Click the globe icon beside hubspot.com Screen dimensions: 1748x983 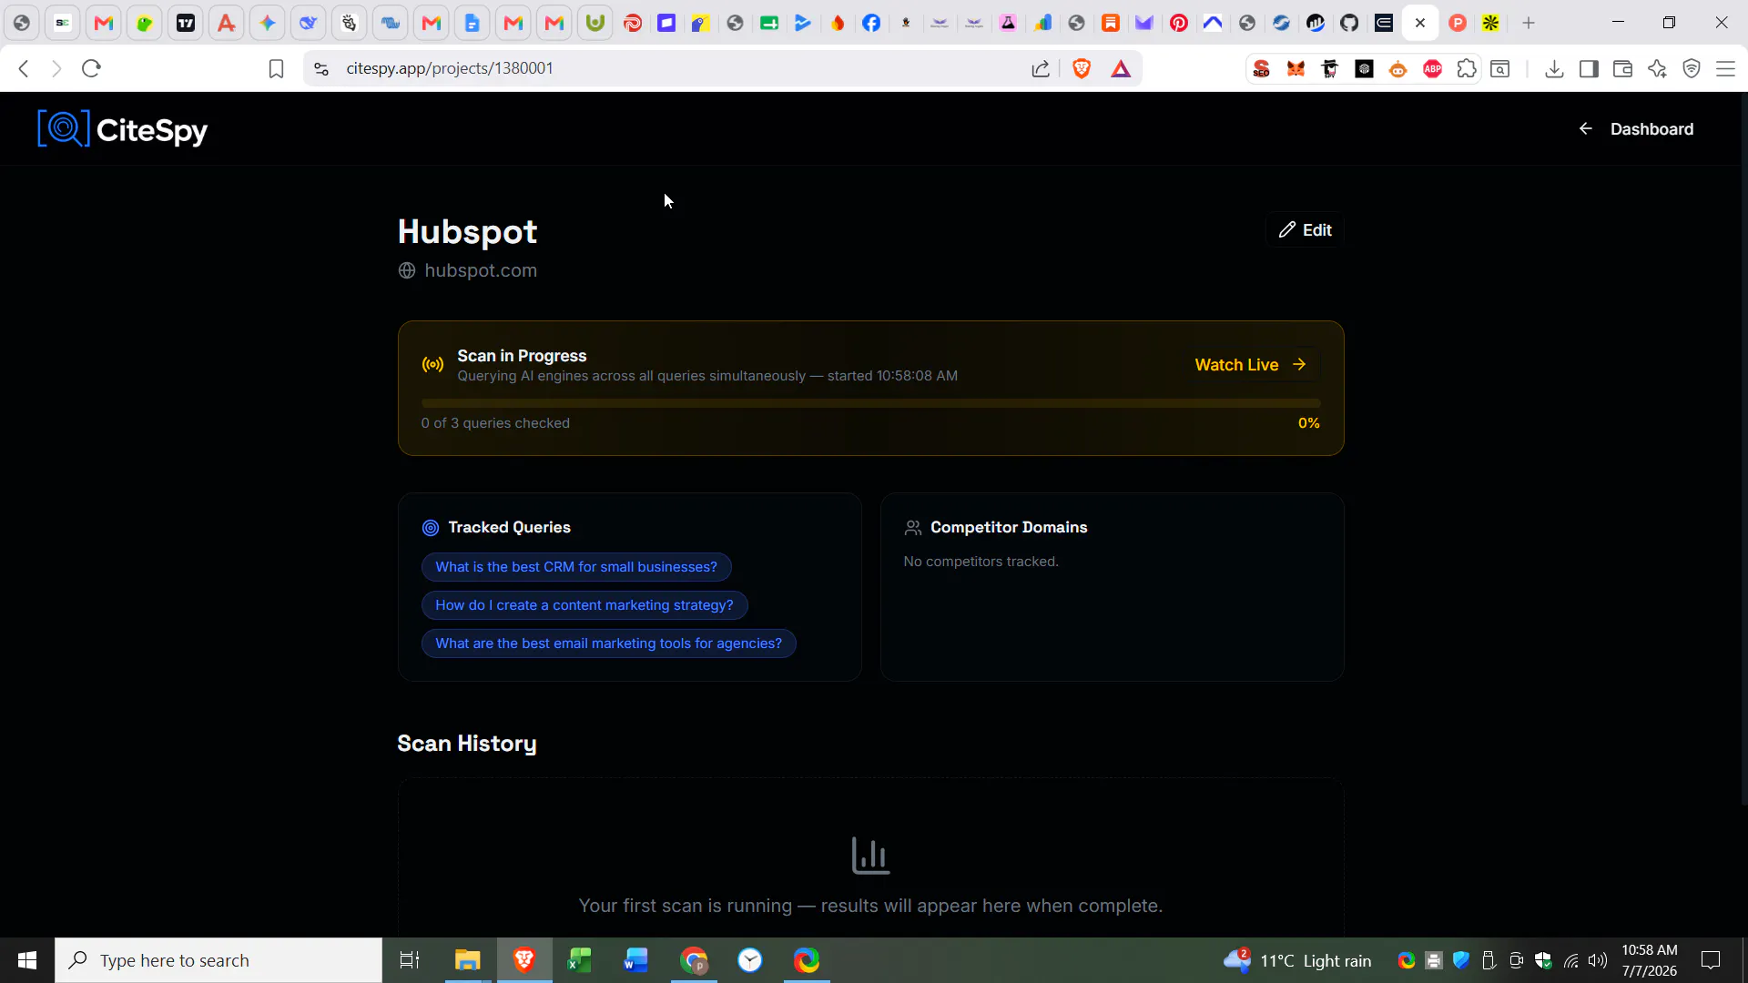(x=407, y=271)
